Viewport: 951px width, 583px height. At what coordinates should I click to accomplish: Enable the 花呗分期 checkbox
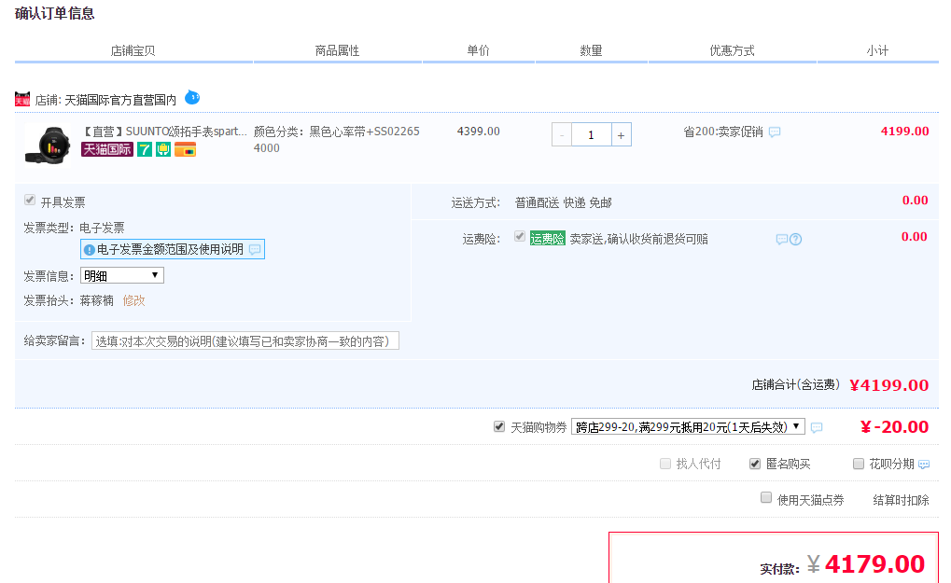[859, 464]
